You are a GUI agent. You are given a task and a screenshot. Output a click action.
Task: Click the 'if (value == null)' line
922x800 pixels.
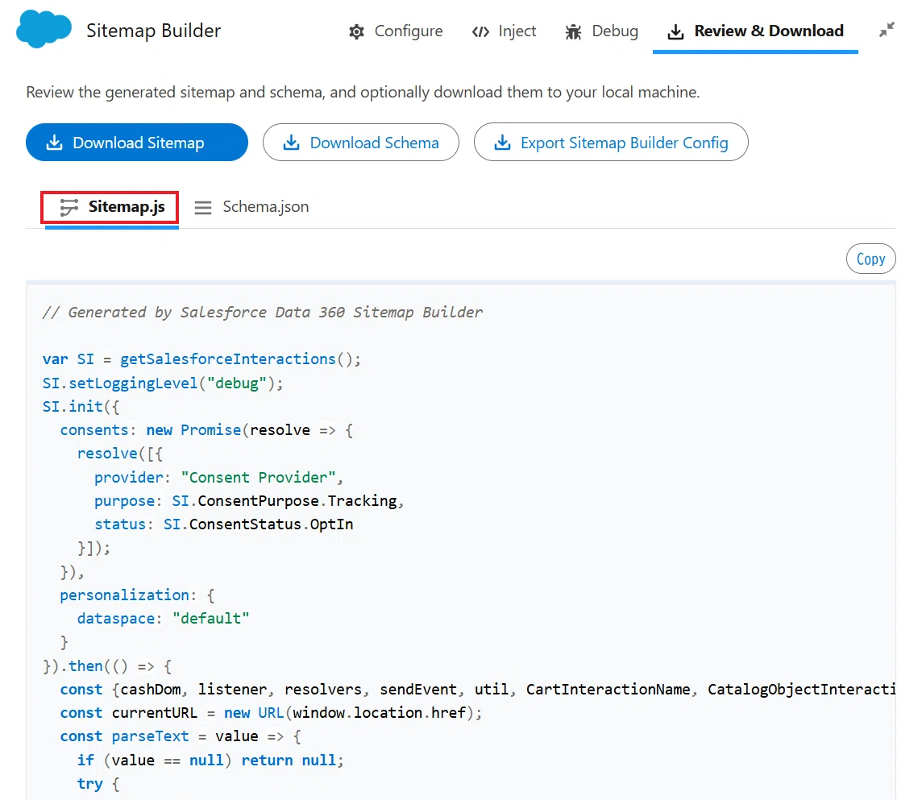click(210, 760)
